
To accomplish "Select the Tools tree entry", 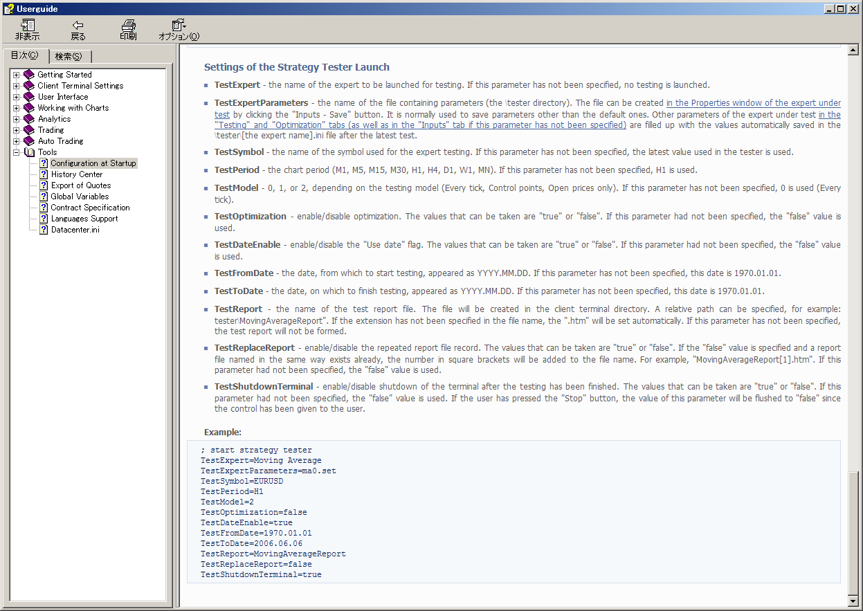I will 47,152.
